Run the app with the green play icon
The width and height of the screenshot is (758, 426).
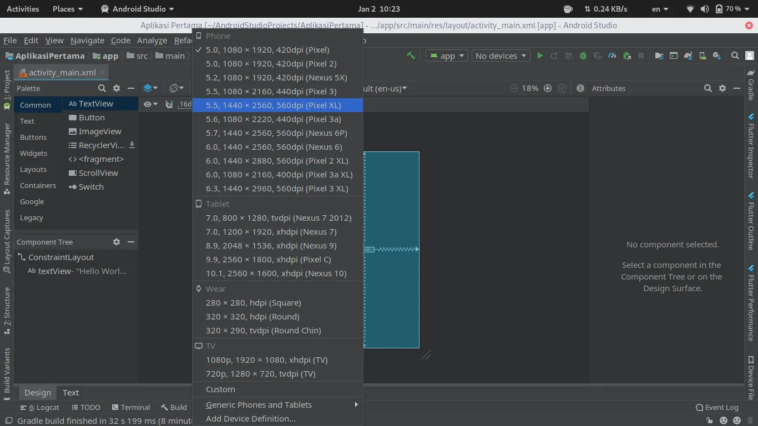coord(539,55)
